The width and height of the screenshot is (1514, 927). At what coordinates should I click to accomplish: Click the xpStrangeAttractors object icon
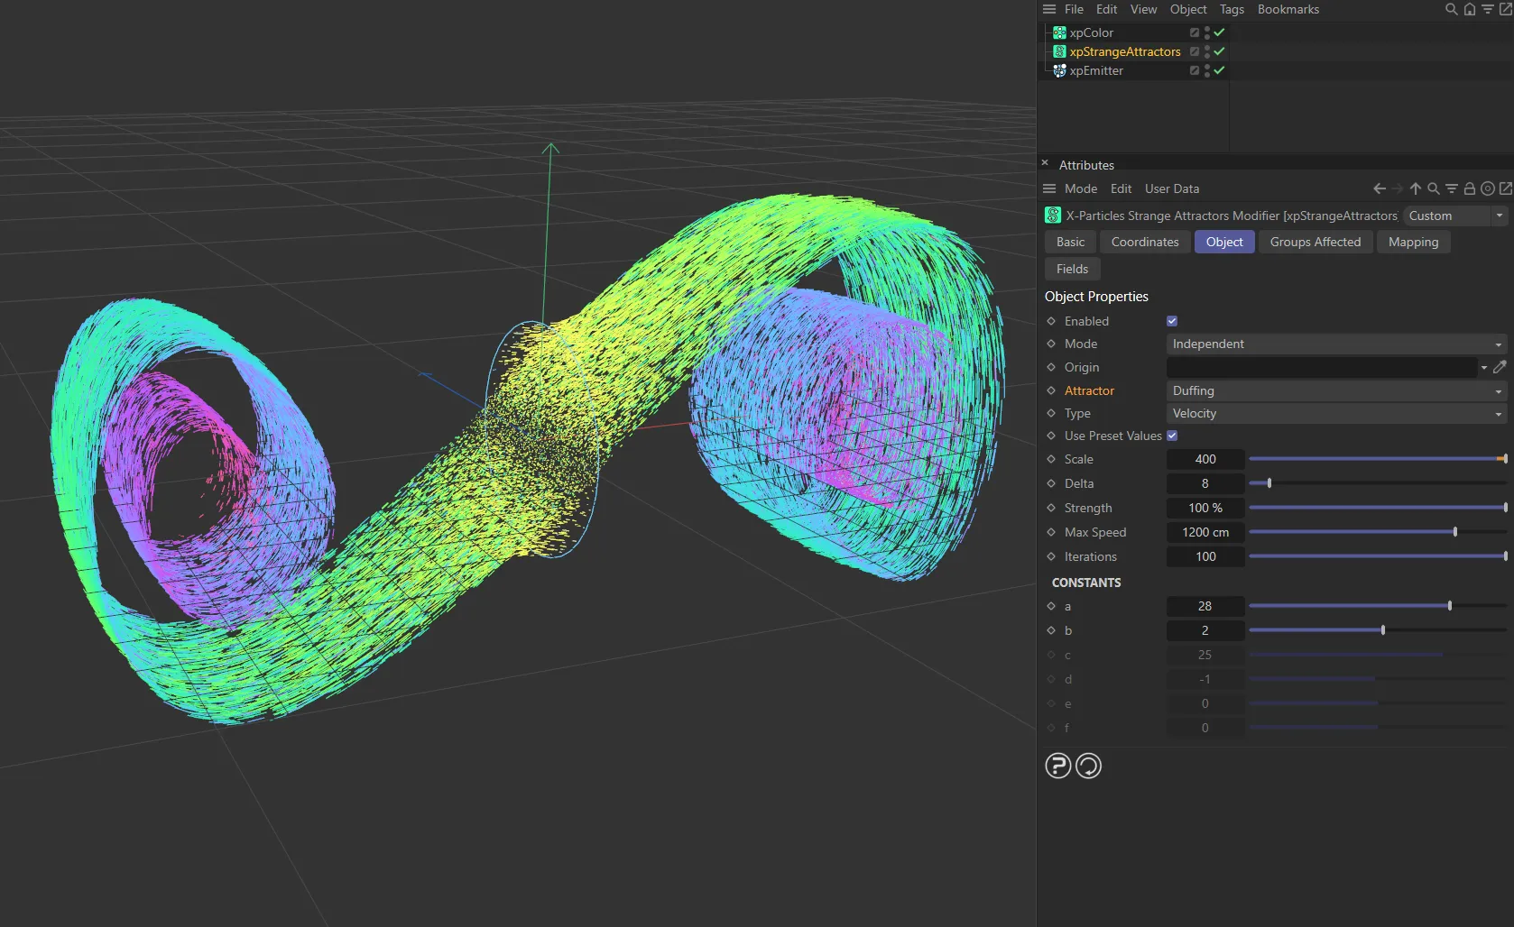pos(1059,51)
